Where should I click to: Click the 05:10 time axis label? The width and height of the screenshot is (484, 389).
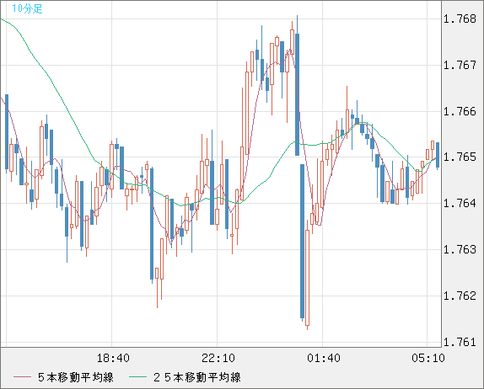428,358
